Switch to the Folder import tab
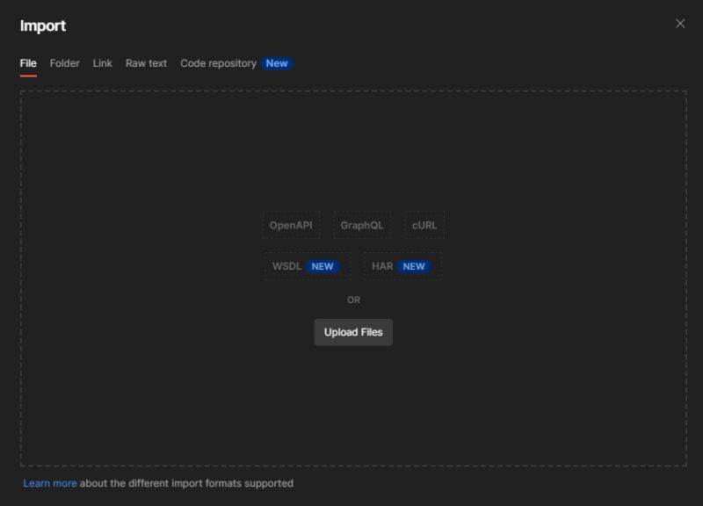The width and height of the screenshot is (703, 506). 64,62
